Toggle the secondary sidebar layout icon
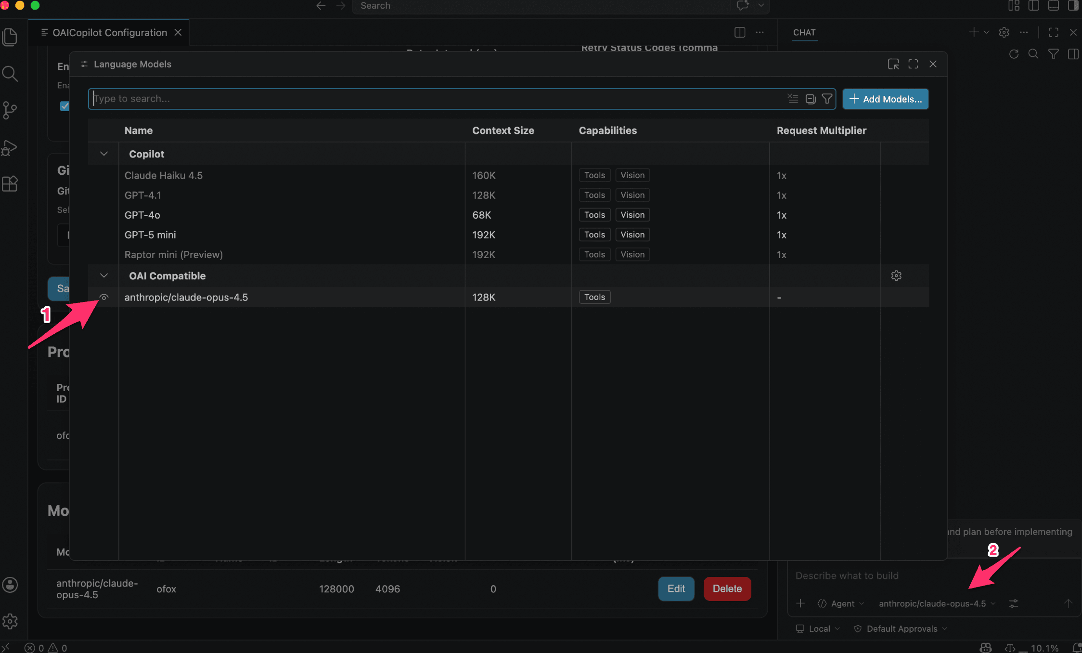Image resolution: width=1082 pixels, height=653 pixels. click(x=1073, y=6)
